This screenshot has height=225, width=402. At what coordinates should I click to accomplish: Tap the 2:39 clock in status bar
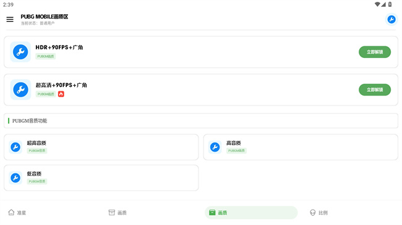[8, 4]
